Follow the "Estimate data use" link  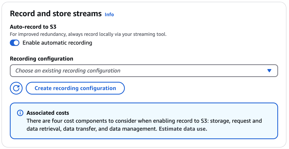(x=182, y=129)
